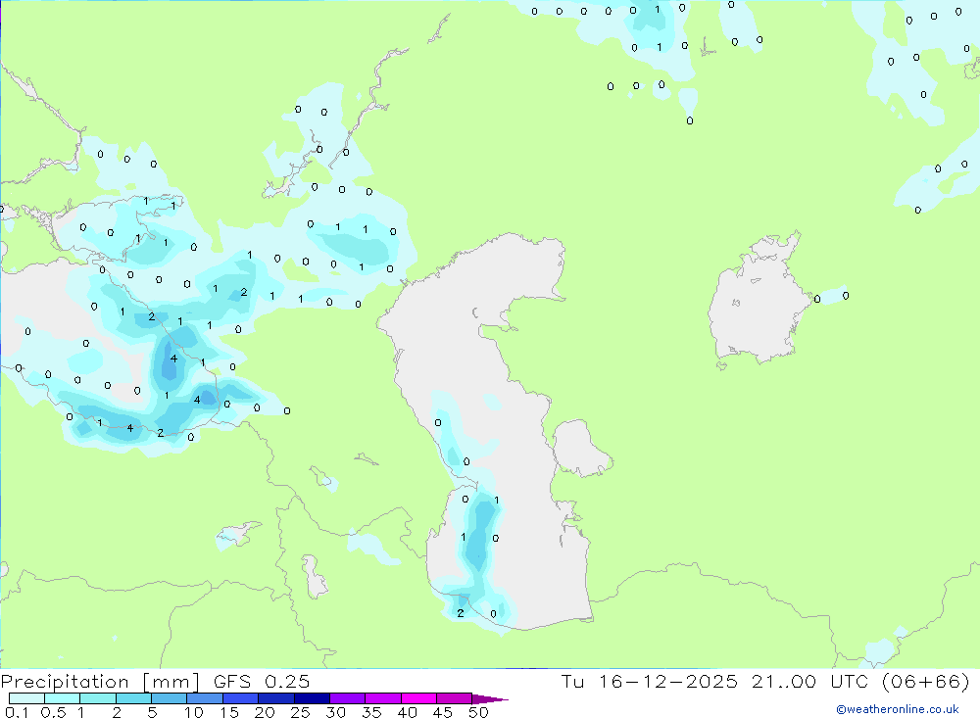This screenshot has height=718, width=980.
Task: Click the "Precipitation [mm]" title text
Action: click(101, 682)
